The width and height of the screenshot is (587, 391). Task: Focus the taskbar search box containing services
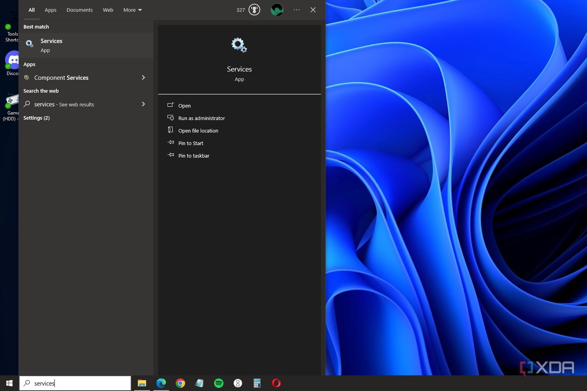coord(75,383)
